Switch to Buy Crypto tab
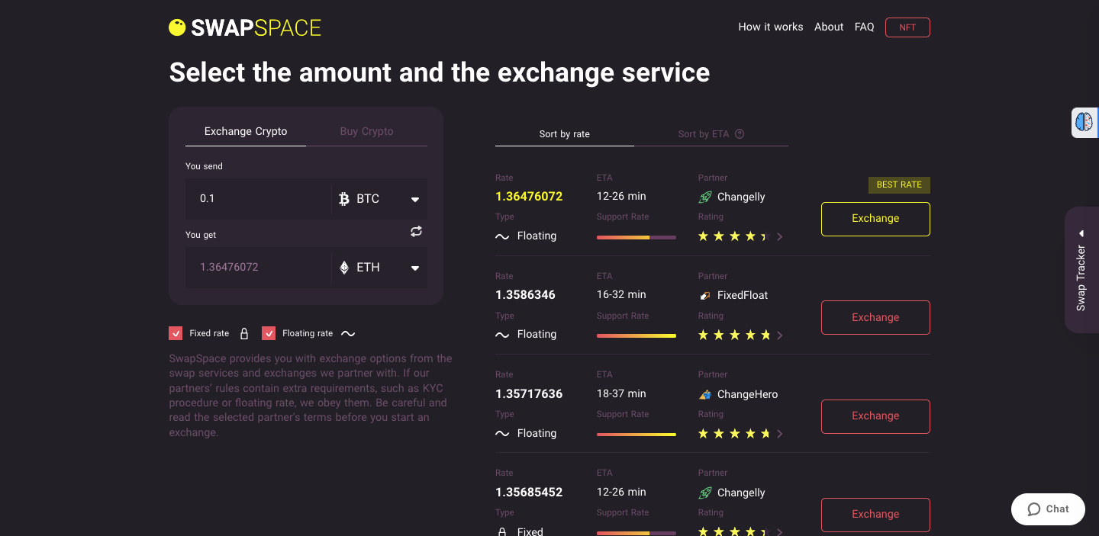1099x536 pixels. tap(366, 131)
